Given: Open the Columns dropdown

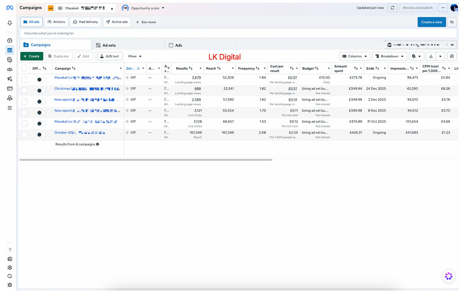Looking at the screenshot, I should 355,56.
